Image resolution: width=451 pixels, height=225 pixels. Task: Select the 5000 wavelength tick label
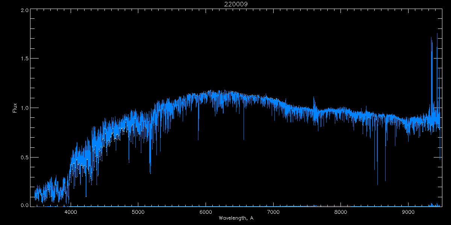(x=138, y=212)
